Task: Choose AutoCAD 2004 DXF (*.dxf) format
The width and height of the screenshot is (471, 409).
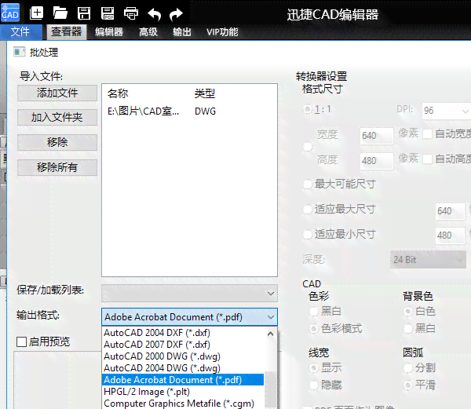Action: click(183, 333)
